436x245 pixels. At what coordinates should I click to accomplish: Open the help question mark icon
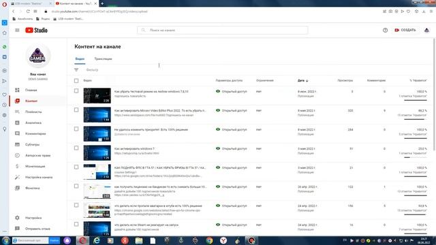[385, 30]
